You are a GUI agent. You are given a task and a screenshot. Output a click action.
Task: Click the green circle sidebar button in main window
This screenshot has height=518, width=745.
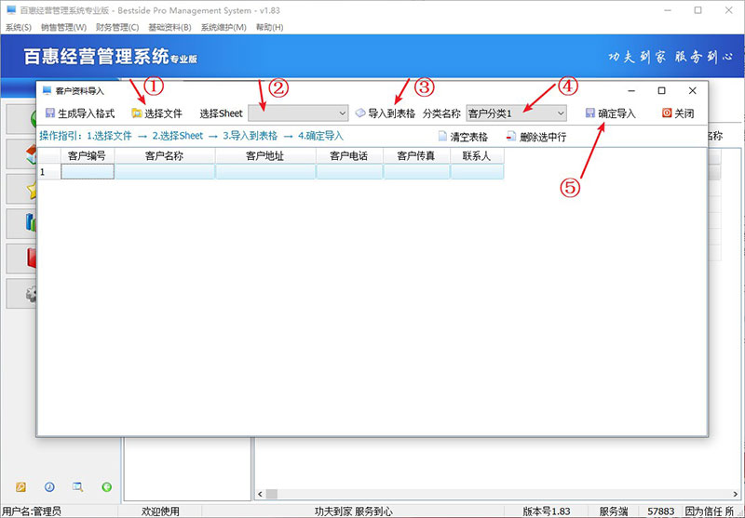21,119
